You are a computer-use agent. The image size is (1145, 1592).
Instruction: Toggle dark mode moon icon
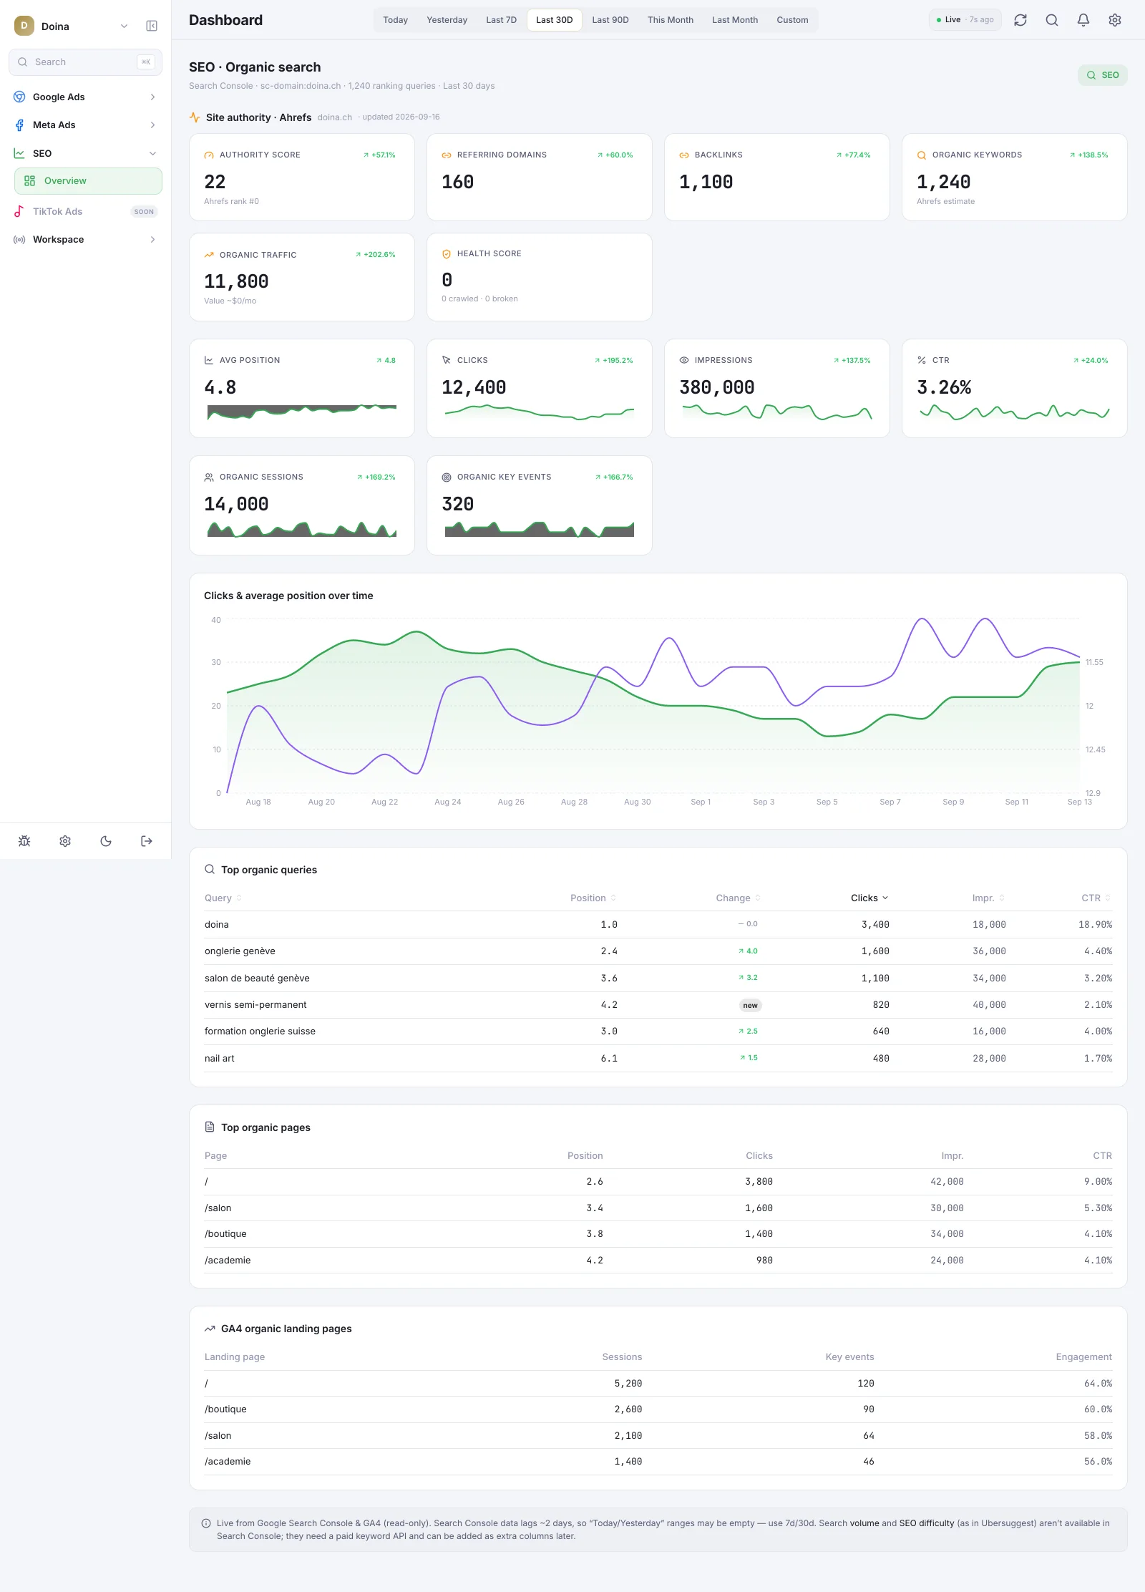pos(106,841)
